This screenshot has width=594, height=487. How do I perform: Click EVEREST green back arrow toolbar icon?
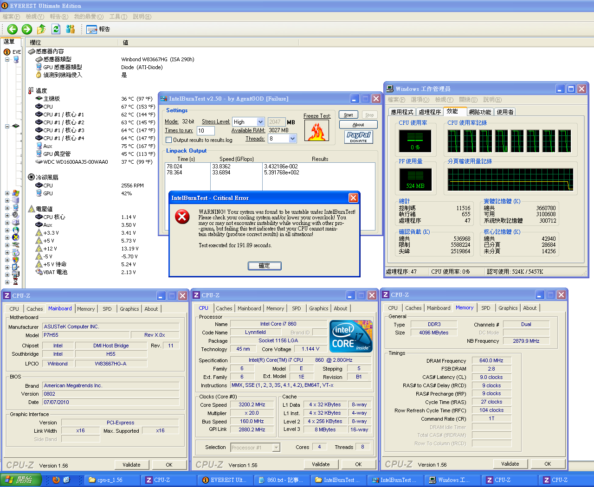[13, 29]
